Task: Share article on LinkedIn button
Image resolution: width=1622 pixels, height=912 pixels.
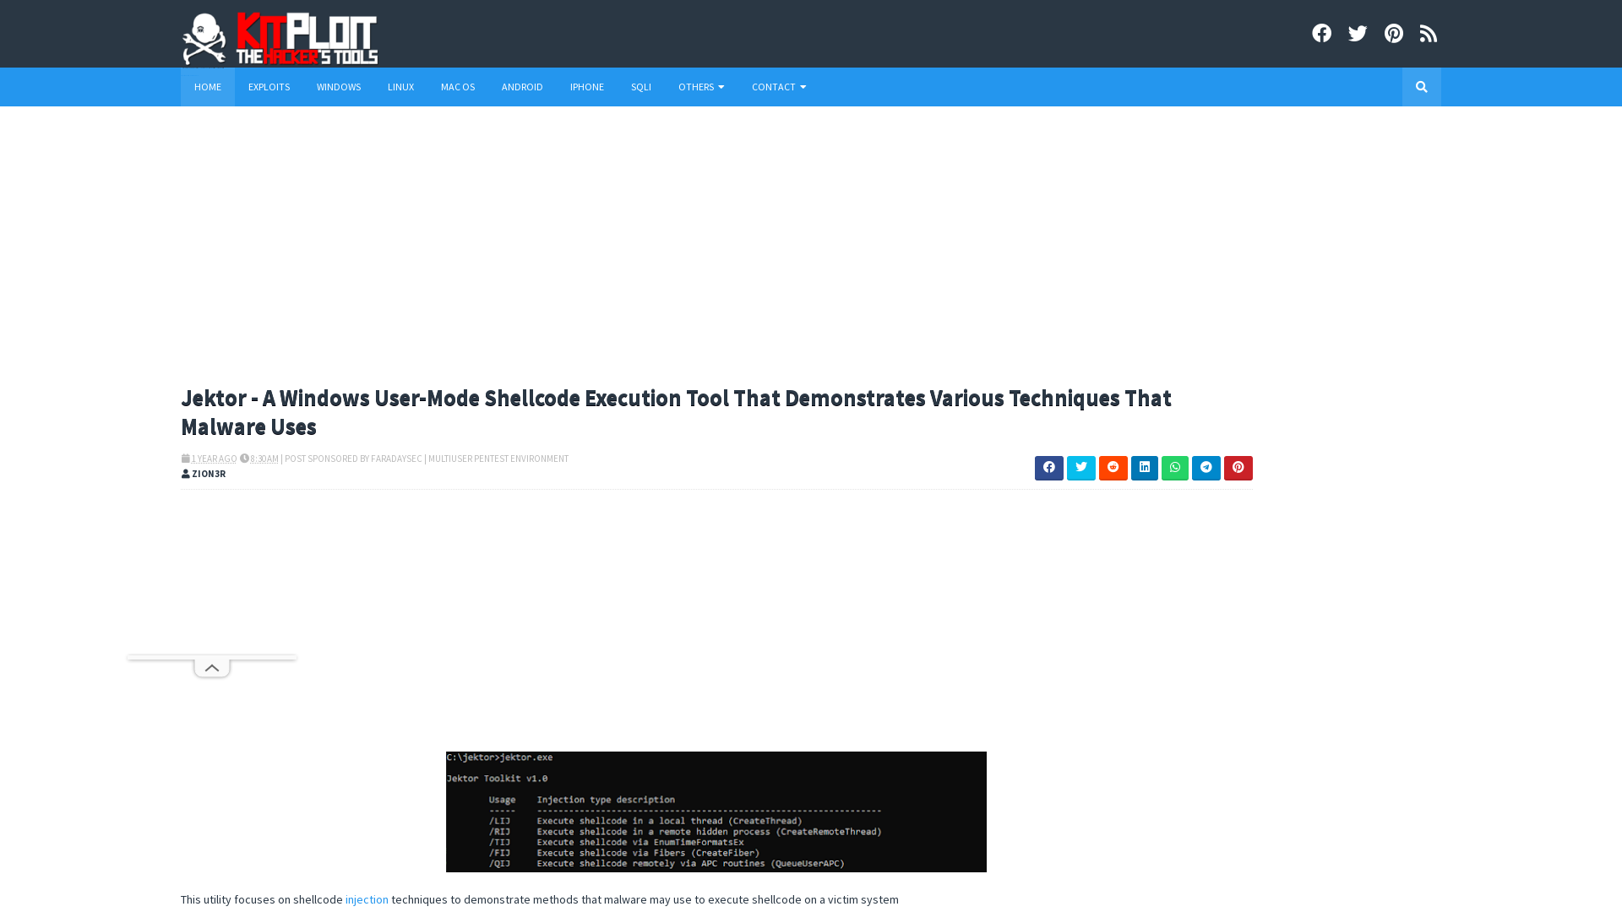Action: (1145, 468)
